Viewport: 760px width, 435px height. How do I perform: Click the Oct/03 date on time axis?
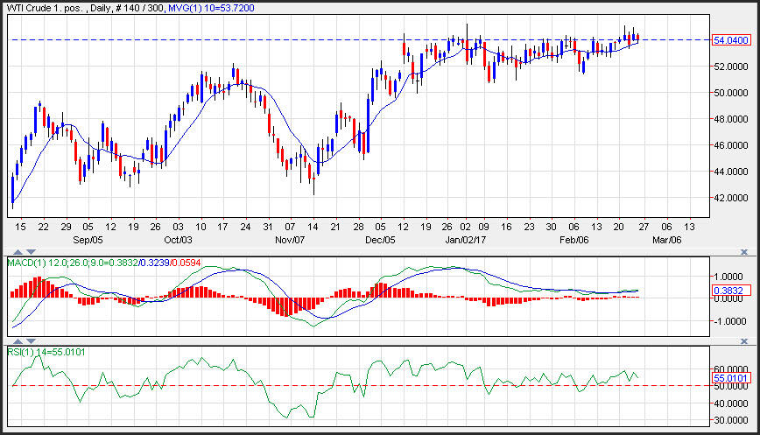click(x=178, y=239)
